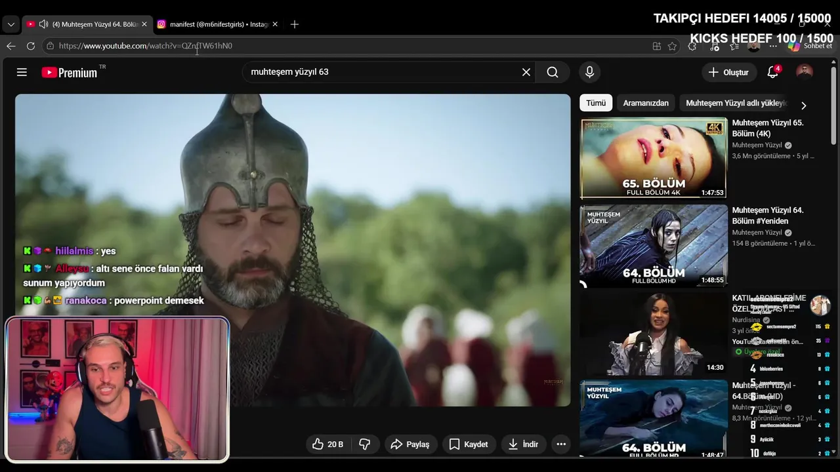Open the Oluştur create menu
840x472 pixels.
728,72
